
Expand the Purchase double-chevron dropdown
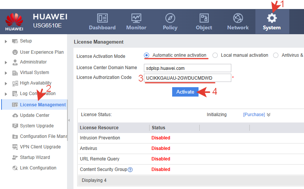tap(269, 115)
